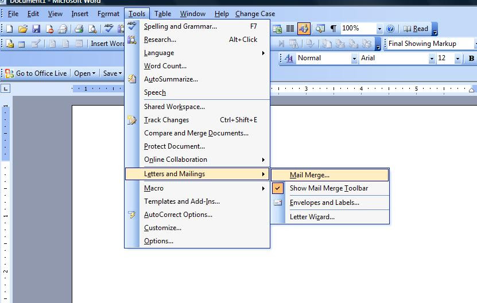Image resolution: width=477 pixels, height=303 pixels.
Task: Toggle Show/Hide paragraph marks
Action: coord(333,29)
